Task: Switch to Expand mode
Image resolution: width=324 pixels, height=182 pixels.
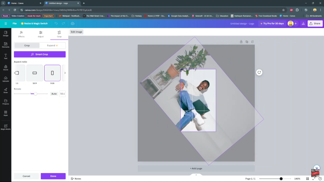Action: 52,45
